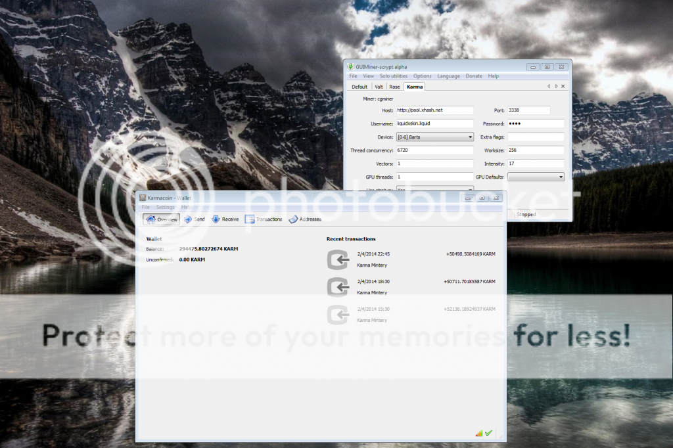Open the Donate menu in GUIMiner
673x448 pixels.
474,76
